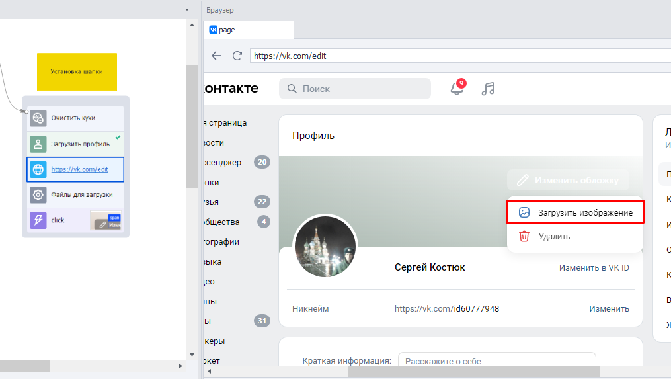Click the https://vk.com/id60777948 nickname address
The image size is (671, 379).
[447, 309]
